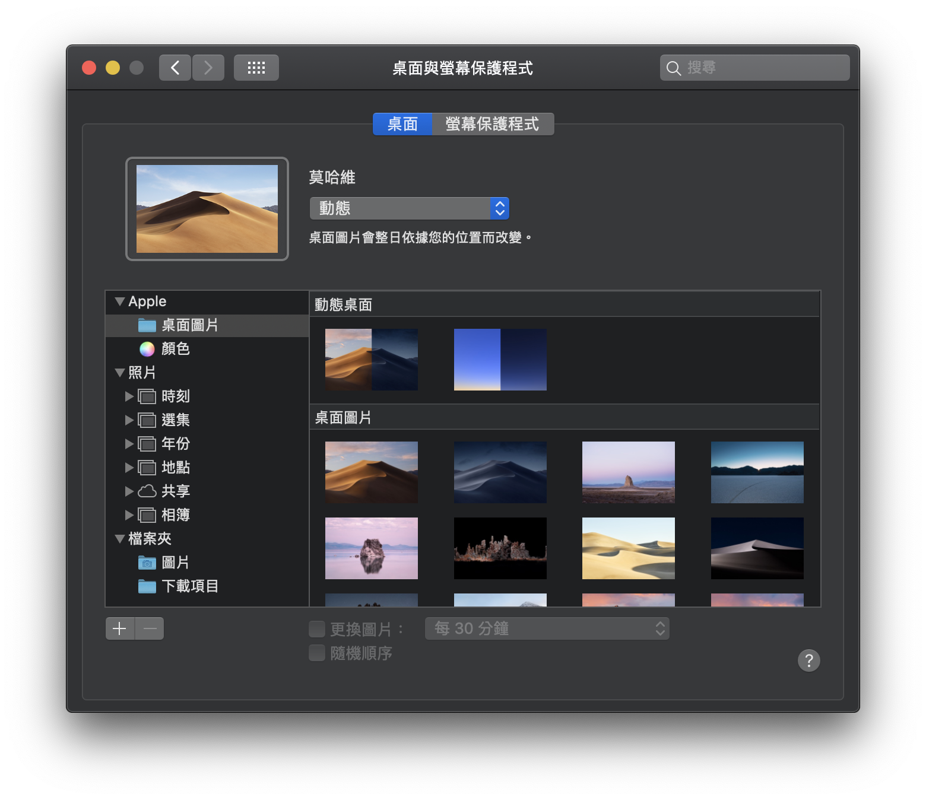Select the dynamic solar gradient blue thumbnail

point(500,360)
